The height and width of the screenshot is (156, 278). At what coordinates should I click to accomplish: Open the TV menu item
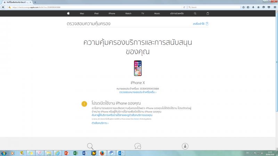click(x=143, y=14)
